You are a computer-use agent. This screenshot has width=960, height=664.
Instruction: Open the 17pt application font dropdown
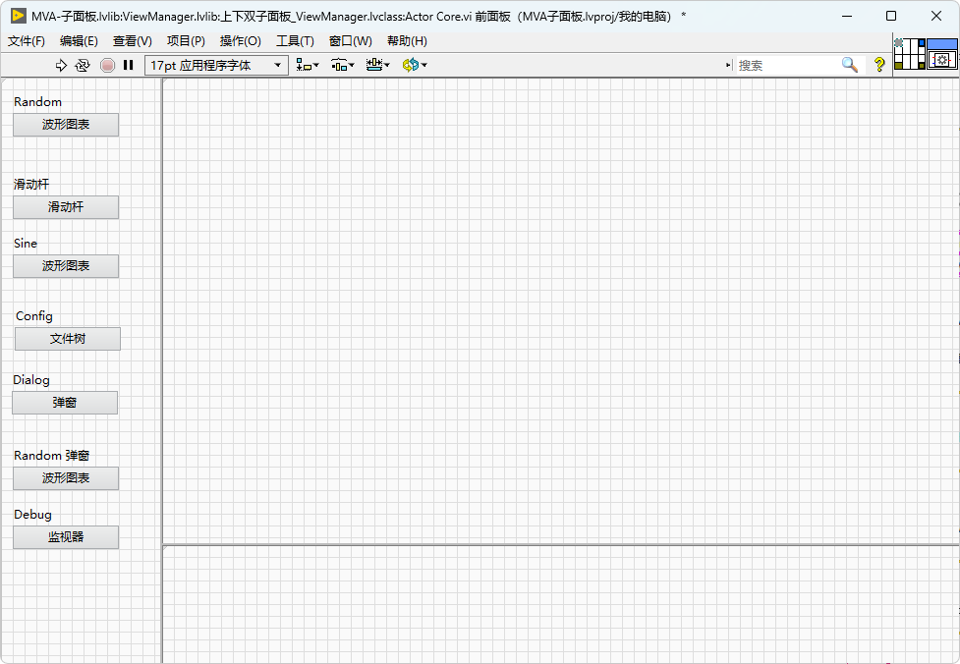[217, 65]
